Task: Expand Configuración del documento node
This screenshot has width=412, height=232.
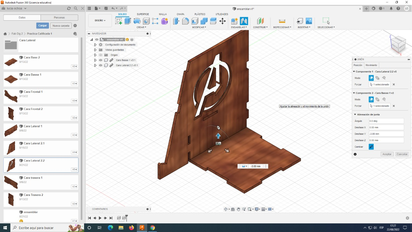Action: pos(95,45)
